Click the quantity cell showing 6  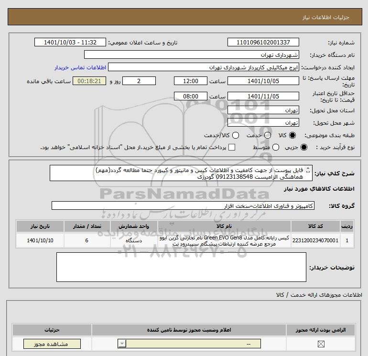click(x=87, y=240)
